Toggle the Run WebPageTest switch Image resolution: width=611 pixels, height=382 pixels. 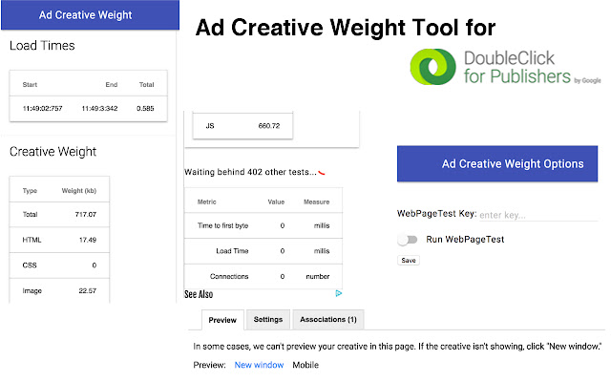coord(408,240)
